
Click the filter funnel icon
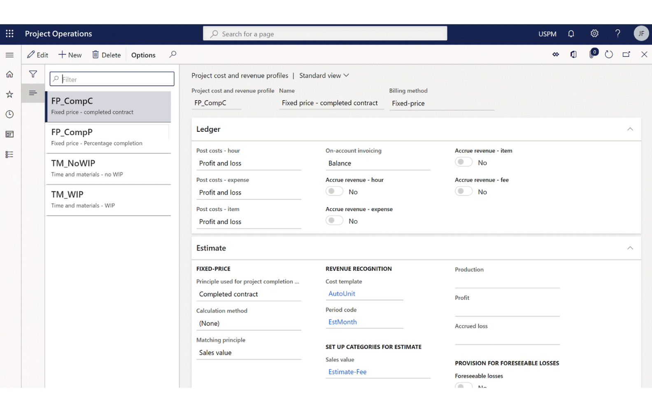point(33,74)
